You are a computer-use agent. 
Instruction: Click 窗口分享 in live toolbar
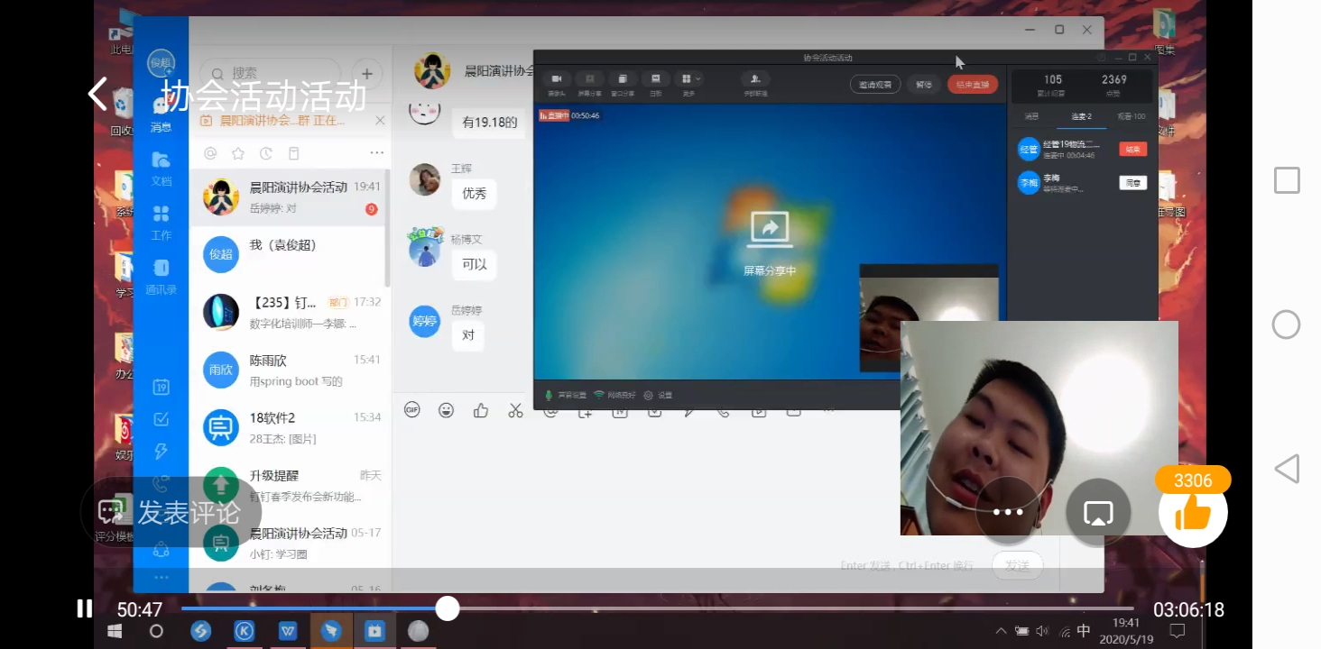click(623, 83)
